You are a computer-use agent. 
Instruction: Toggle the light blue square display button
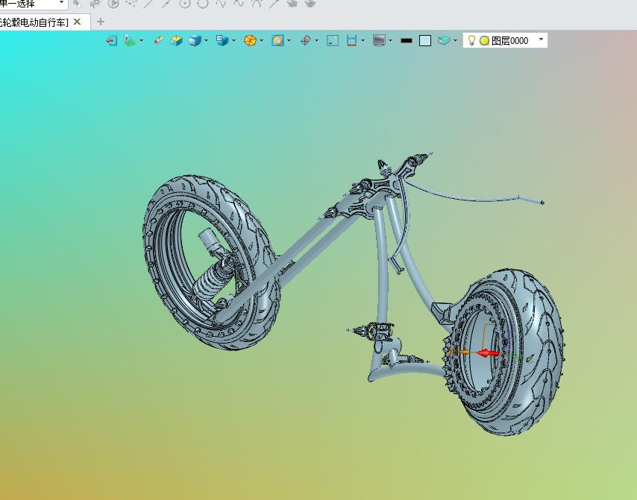[x=425, y=41]
